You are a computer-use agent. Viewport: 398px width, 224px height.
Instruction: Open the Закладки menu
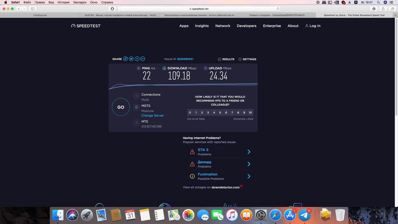80,2
